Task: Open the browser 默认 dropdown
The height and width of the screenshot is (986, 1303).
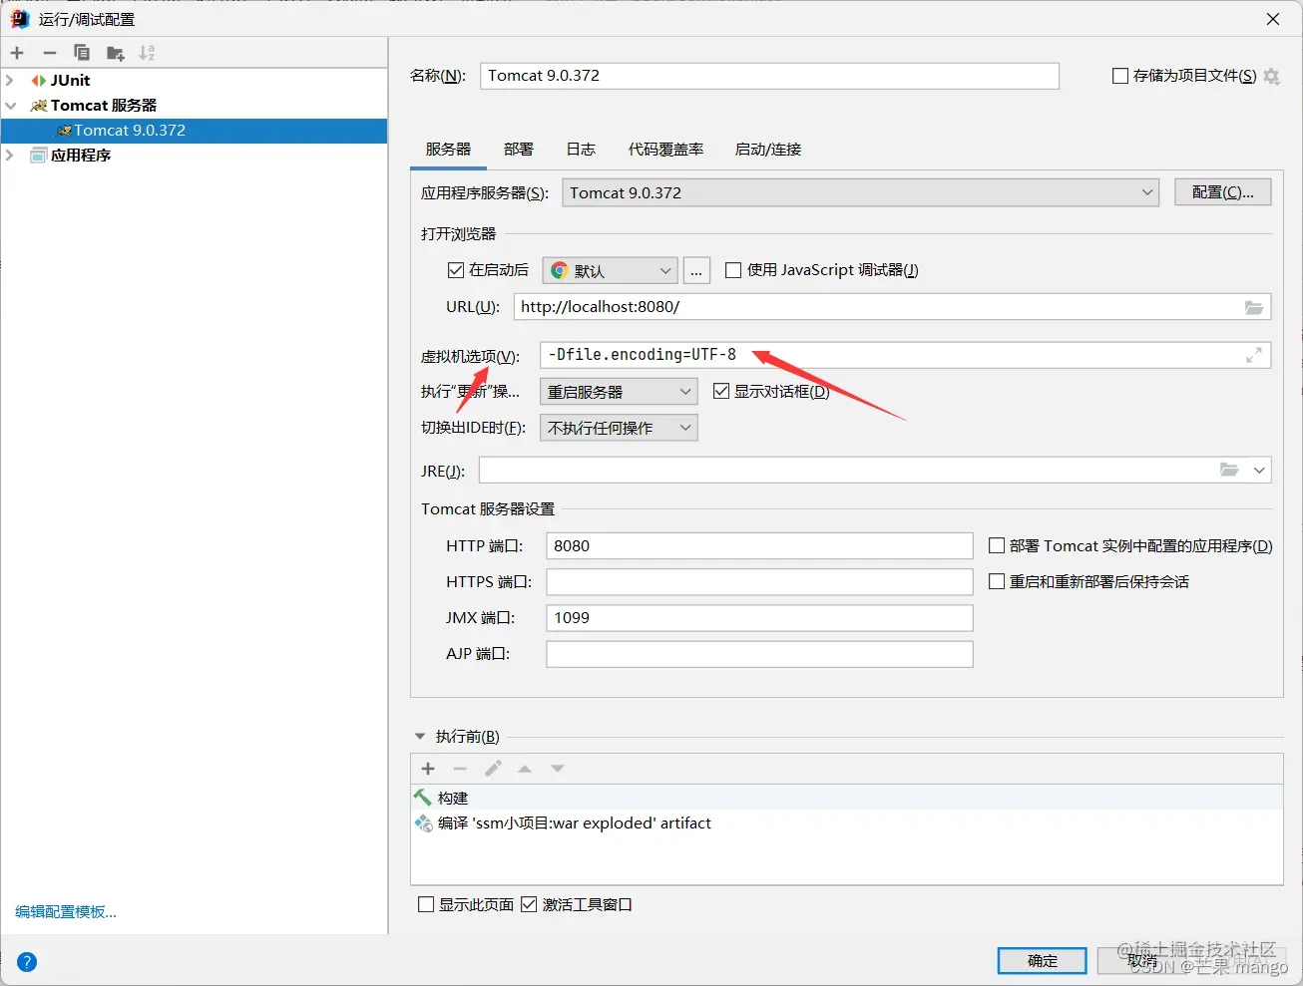Action: pyautogui.click(x=611, y=270)
